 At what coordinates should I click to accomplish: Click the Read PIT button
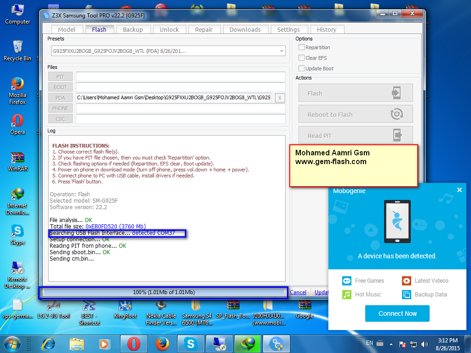pos(356,135)
